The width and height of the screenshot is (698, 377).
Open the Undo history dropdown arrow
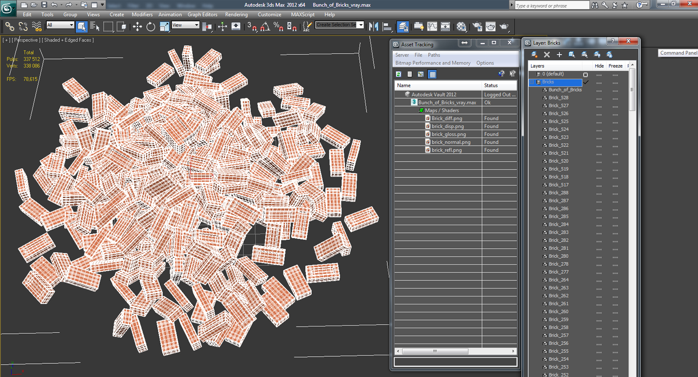(62, 5)
